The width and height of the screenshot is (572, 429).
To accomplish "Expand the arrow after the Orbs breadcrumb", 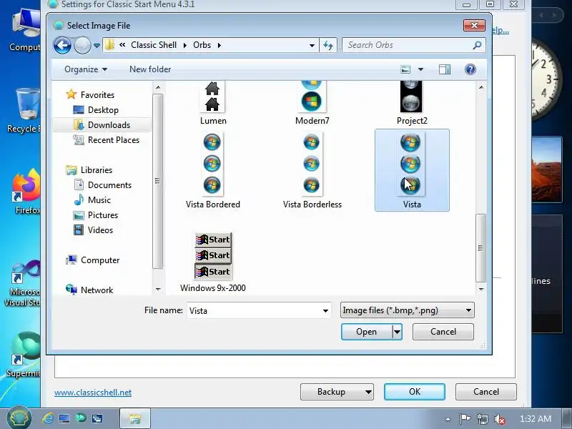I will 220,45.
